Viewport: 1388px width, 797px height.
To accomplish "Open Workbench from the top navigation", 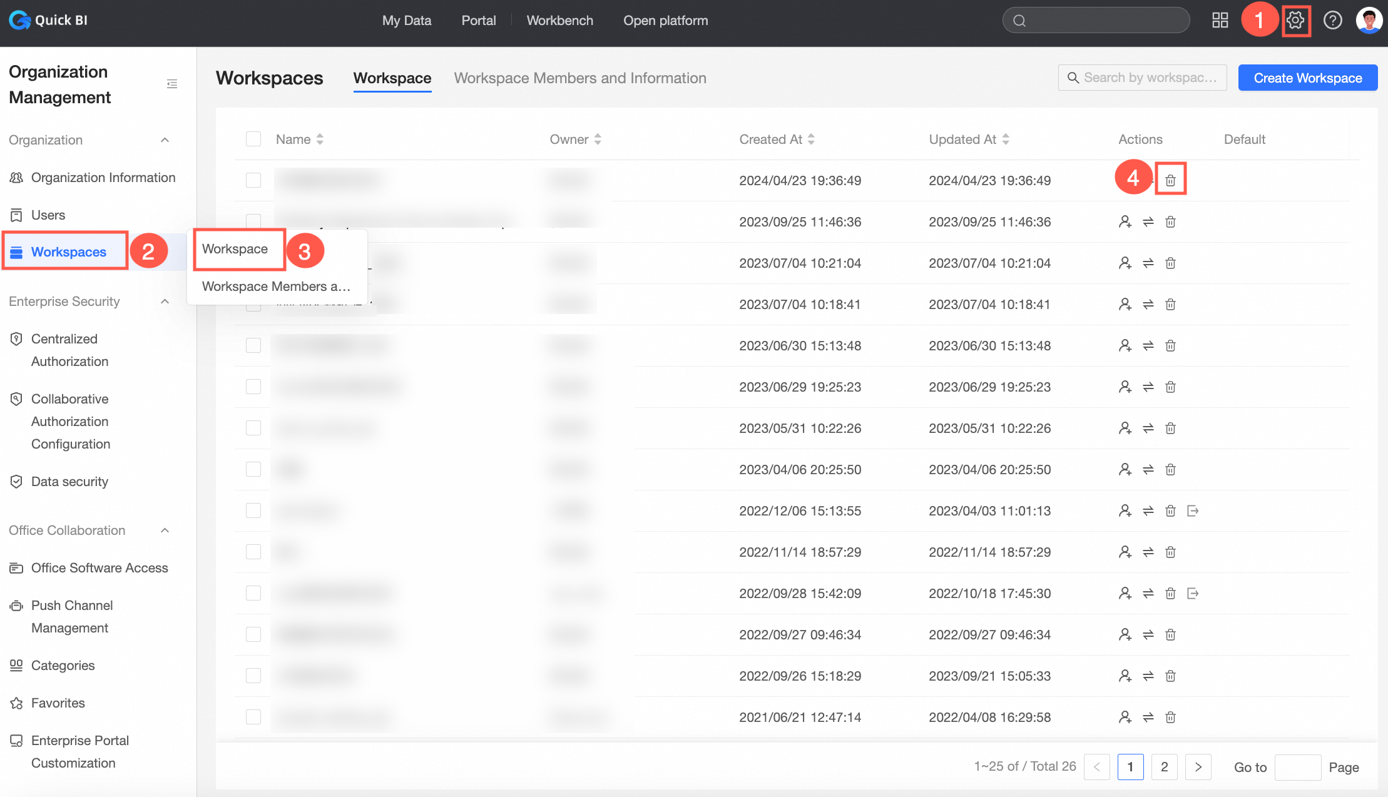I will pyautogui.click(x=559, y=21).
